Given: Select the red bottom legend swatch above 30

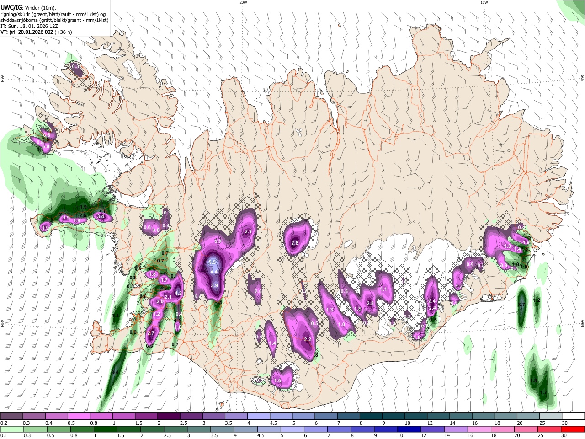Looking at the screenshot, I should click(x=573, y=429).
